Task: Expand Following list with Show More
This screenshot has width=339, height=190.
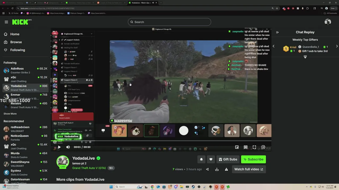Action: coord(10,114)
